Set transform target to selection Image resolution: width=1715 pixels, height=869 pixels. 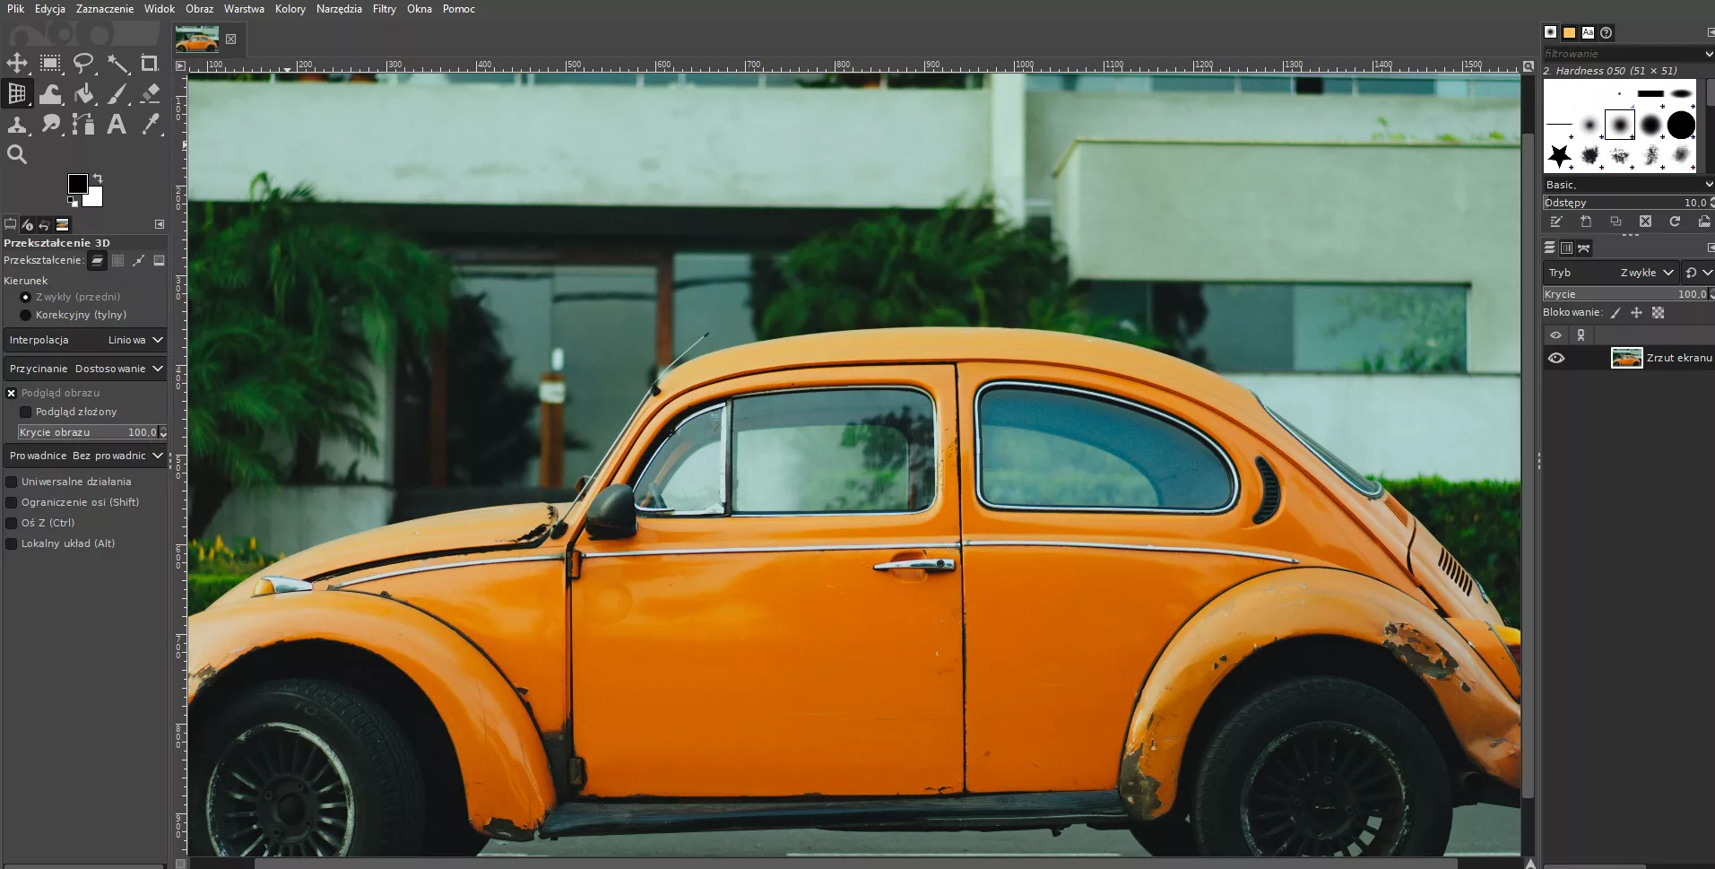(117, 261)
